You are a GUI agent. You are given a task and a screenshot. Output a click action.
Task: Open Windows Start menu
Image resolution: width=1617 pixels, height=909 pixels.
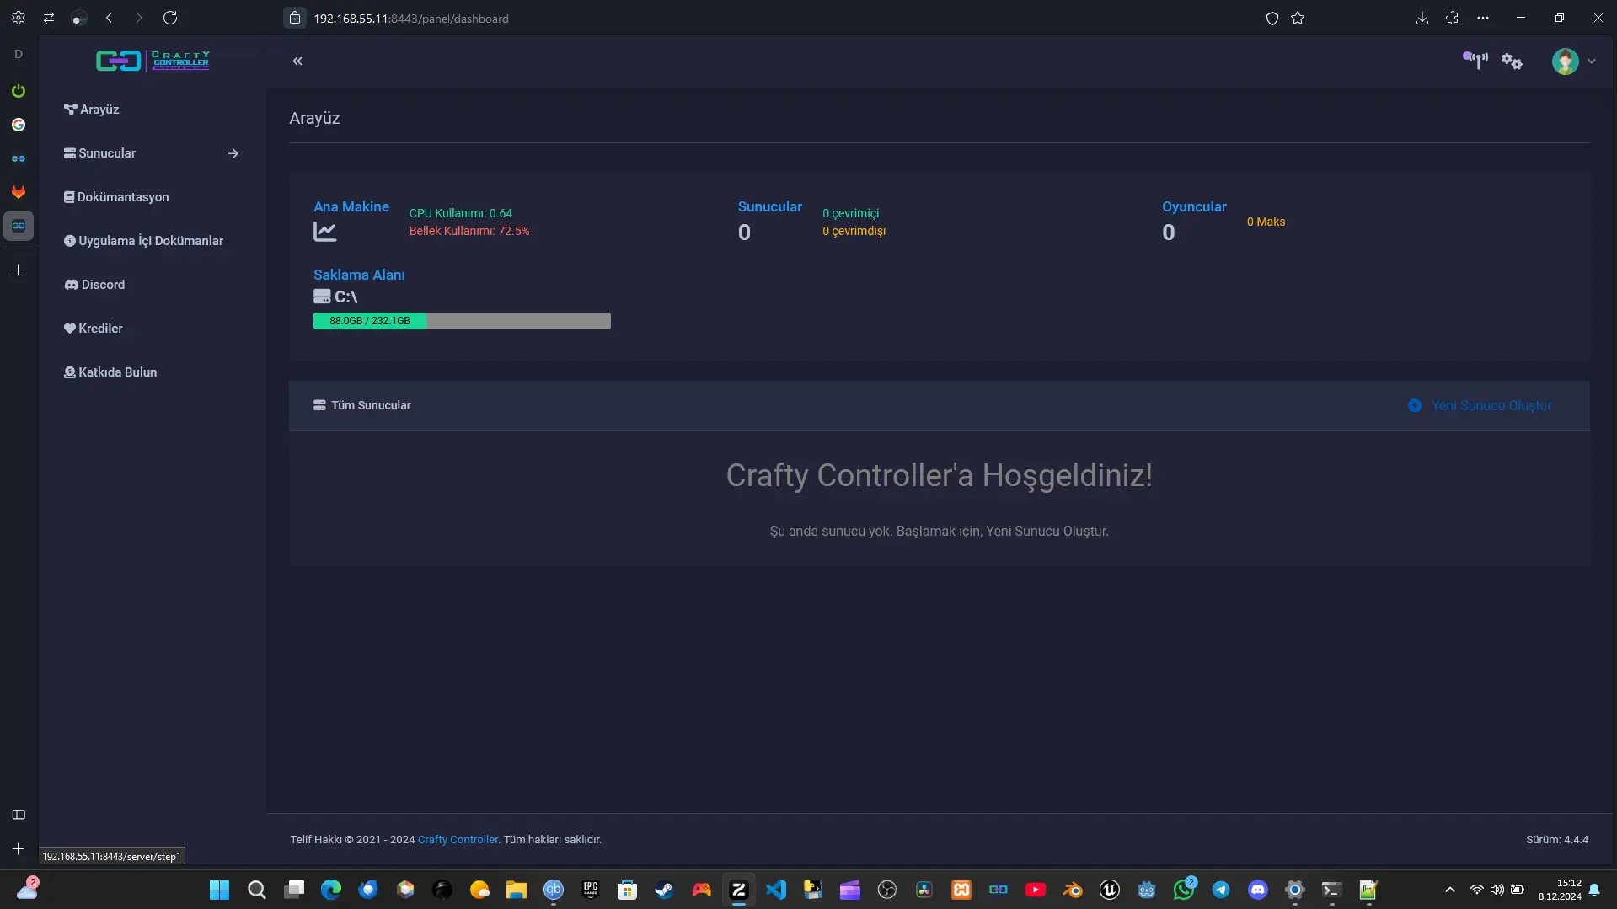219,890
